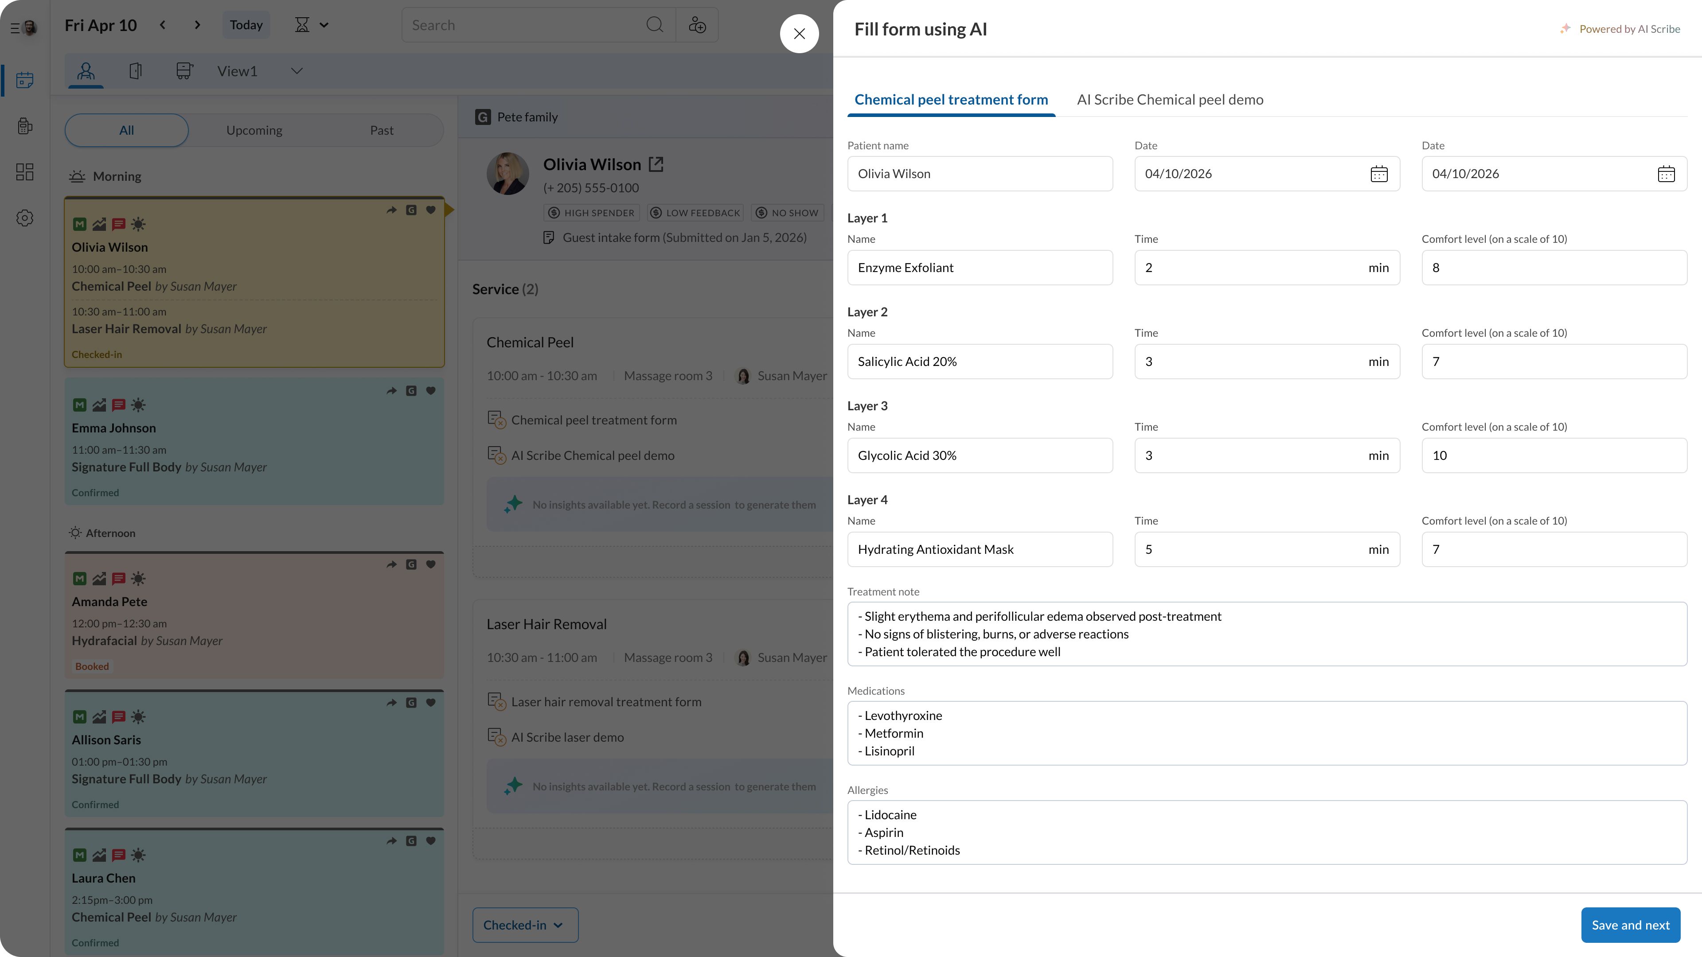The width and height of the screenshot is (1702, 957).
Task: Open the calendar icon in left sidebar
Action: [25, 80]
